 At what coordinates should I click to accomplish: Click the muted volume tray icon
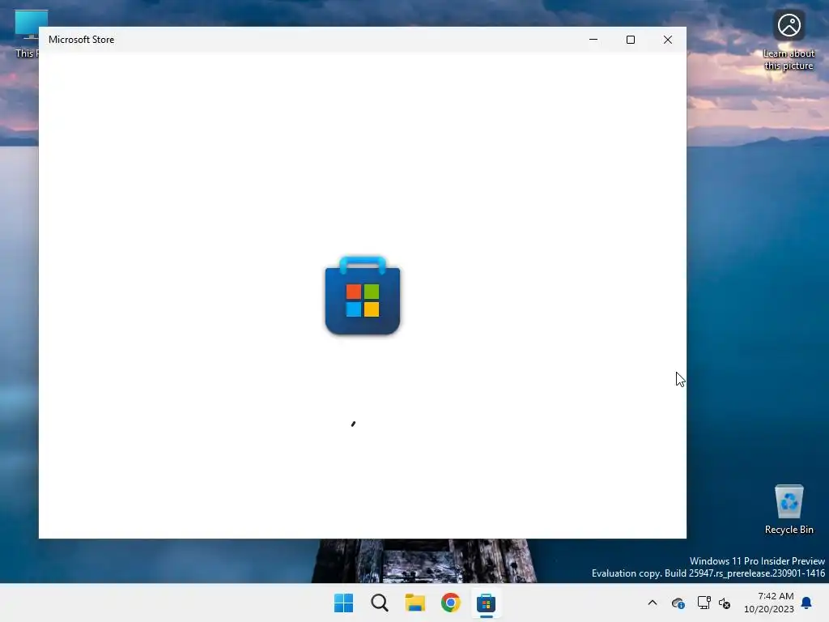725,603
